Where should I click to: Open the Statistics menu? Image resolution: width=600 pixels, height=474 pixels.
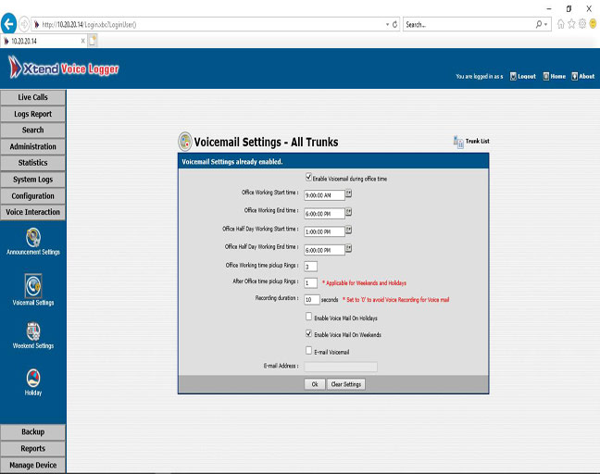coord(33,163)
